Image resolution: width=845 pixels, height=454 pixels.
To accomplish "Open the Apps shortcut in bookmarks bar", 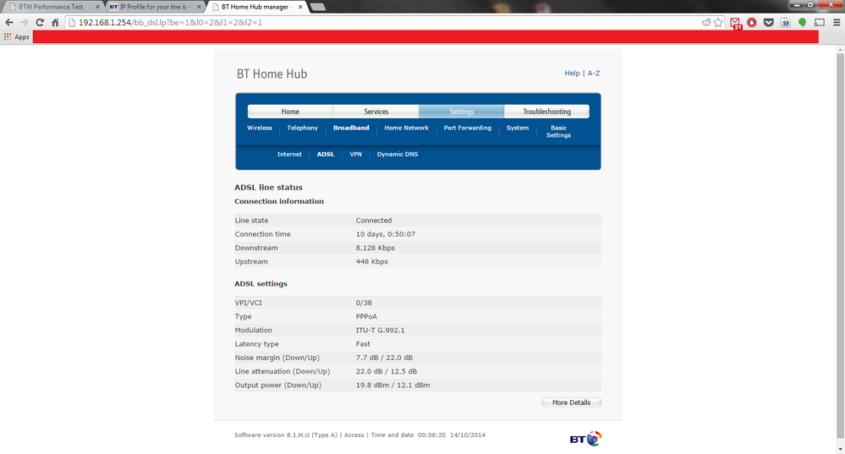I will click(17, 37).
